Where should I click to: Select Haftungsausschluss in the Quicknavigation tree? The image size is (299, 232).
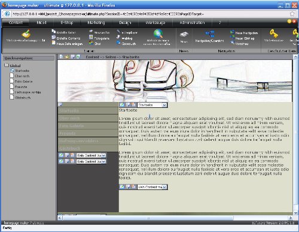pos(28,92)
